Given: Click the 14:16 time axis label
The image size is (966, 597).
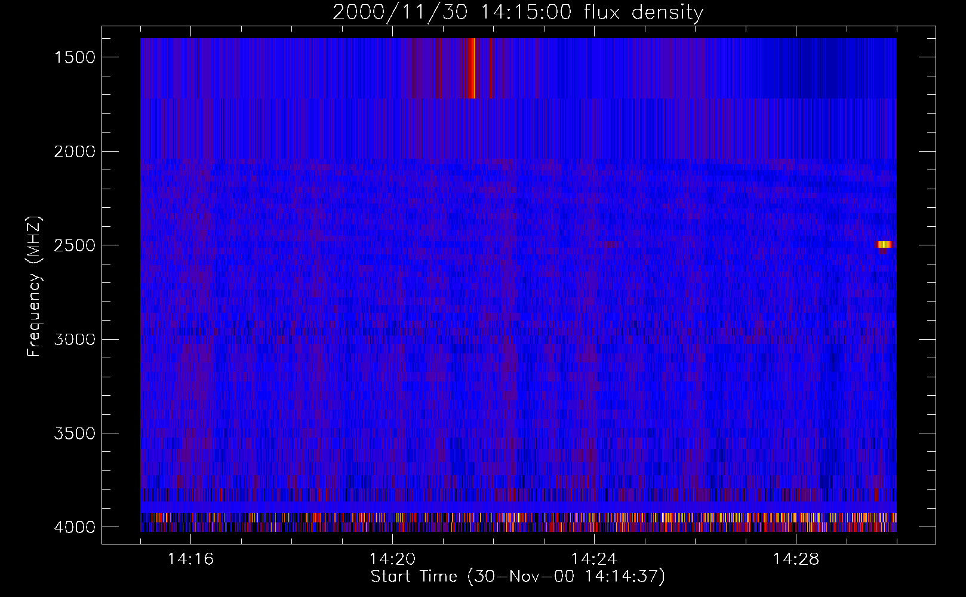Looking at the screenshot, I should [x=190, y=559].
